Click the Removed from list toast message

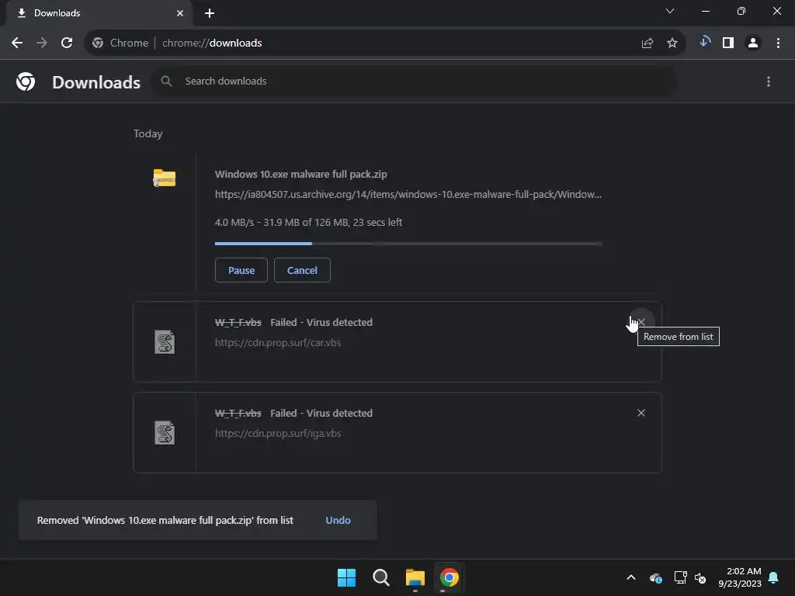coord(165,521)
